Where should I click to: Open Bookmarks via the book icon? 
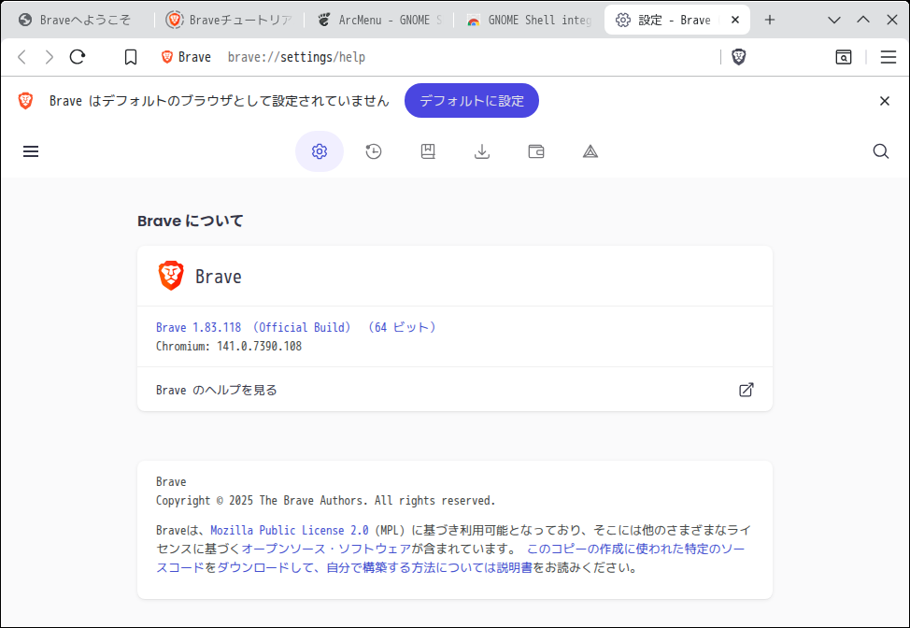coord(428,151)
